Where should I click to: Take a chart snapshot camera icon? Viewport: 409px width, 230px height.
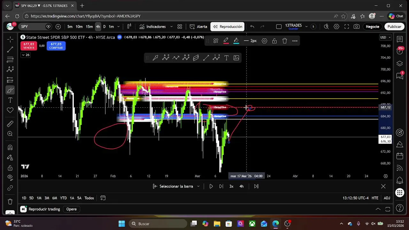point(357,27)
